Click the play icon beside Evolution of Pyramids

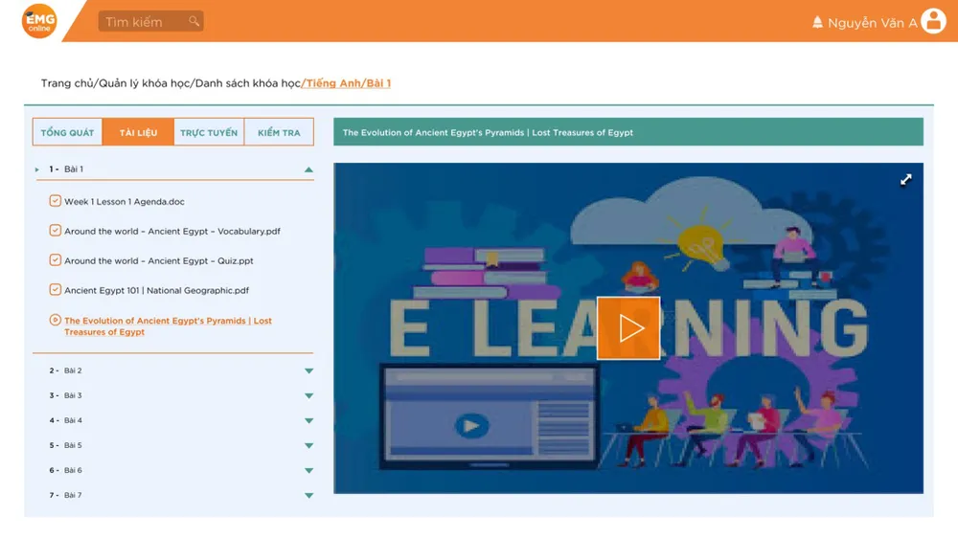[55, 320]
